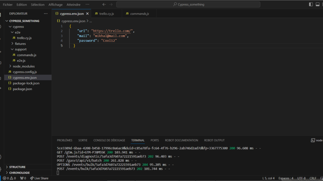Viewport: 323px width, 181px height.
Task: Show more menu items via ellipsis
Action: tap(87, 4)
